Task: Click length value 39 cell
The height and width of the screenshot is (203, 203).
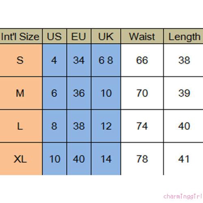Action: coord(184,93)
